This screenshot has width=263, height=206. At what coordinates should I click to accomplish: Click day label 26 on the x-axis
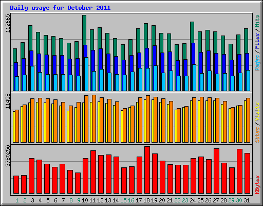[x=208, y=200]
